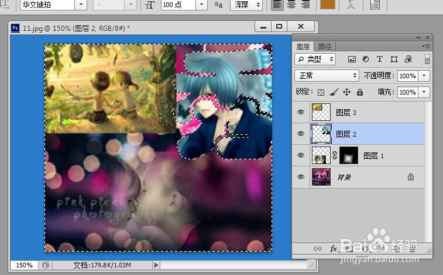Click the lock icon on 背景 layer
443x275 pixels.
click(410, 177)
